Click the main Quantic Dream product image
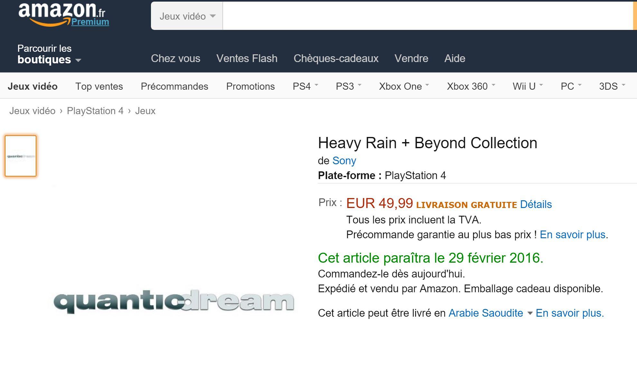This screenshot has height=371, width=637. click(174, 301)
